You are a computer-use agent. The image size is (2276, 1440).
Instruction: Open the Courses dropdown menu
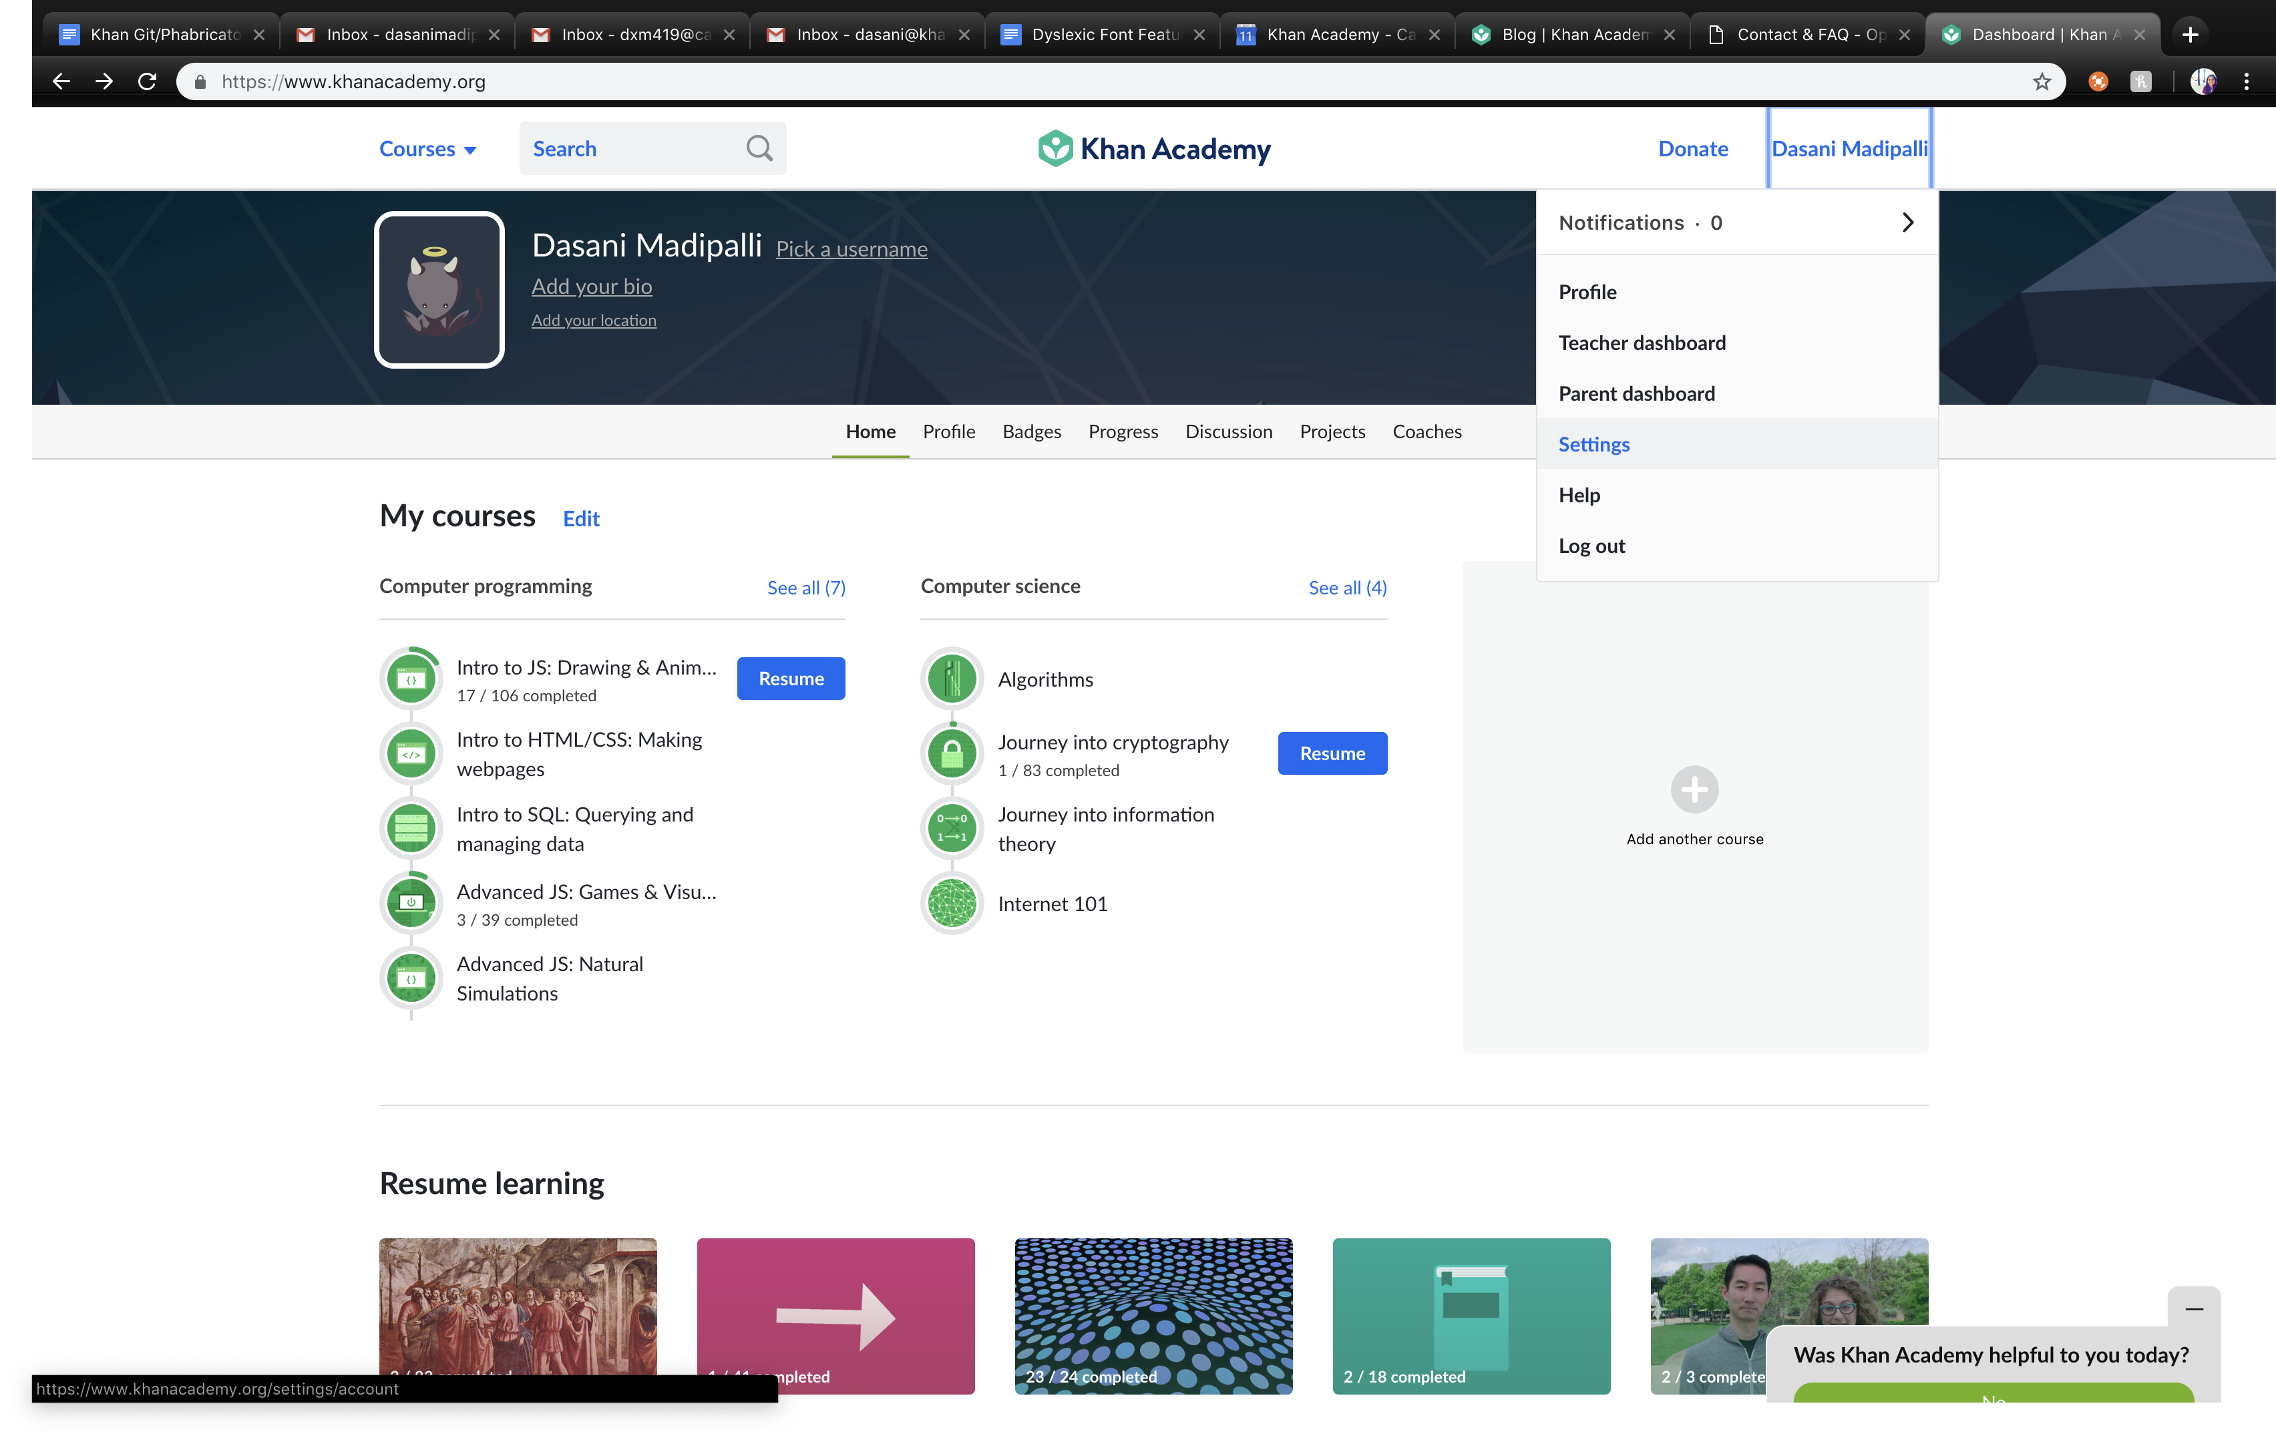[427, 148]
